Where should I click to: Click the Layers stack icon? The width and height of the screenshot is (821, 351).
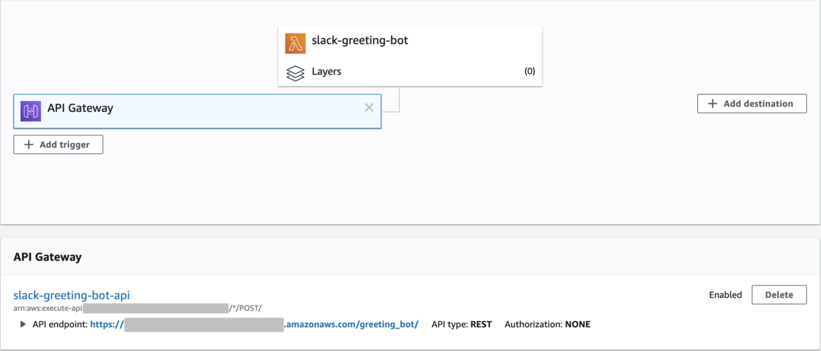pos(296,72)
